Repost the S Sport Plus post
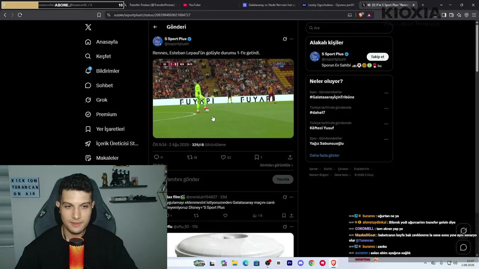Image resolution: width=479 pixels, height=269 pixels. tap(190, 157)
